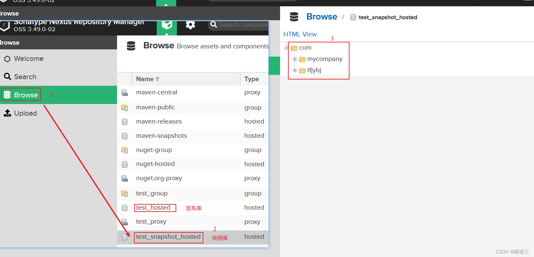
Task: Click the sidebar Search magnifier icon
Action: point(7,77)
